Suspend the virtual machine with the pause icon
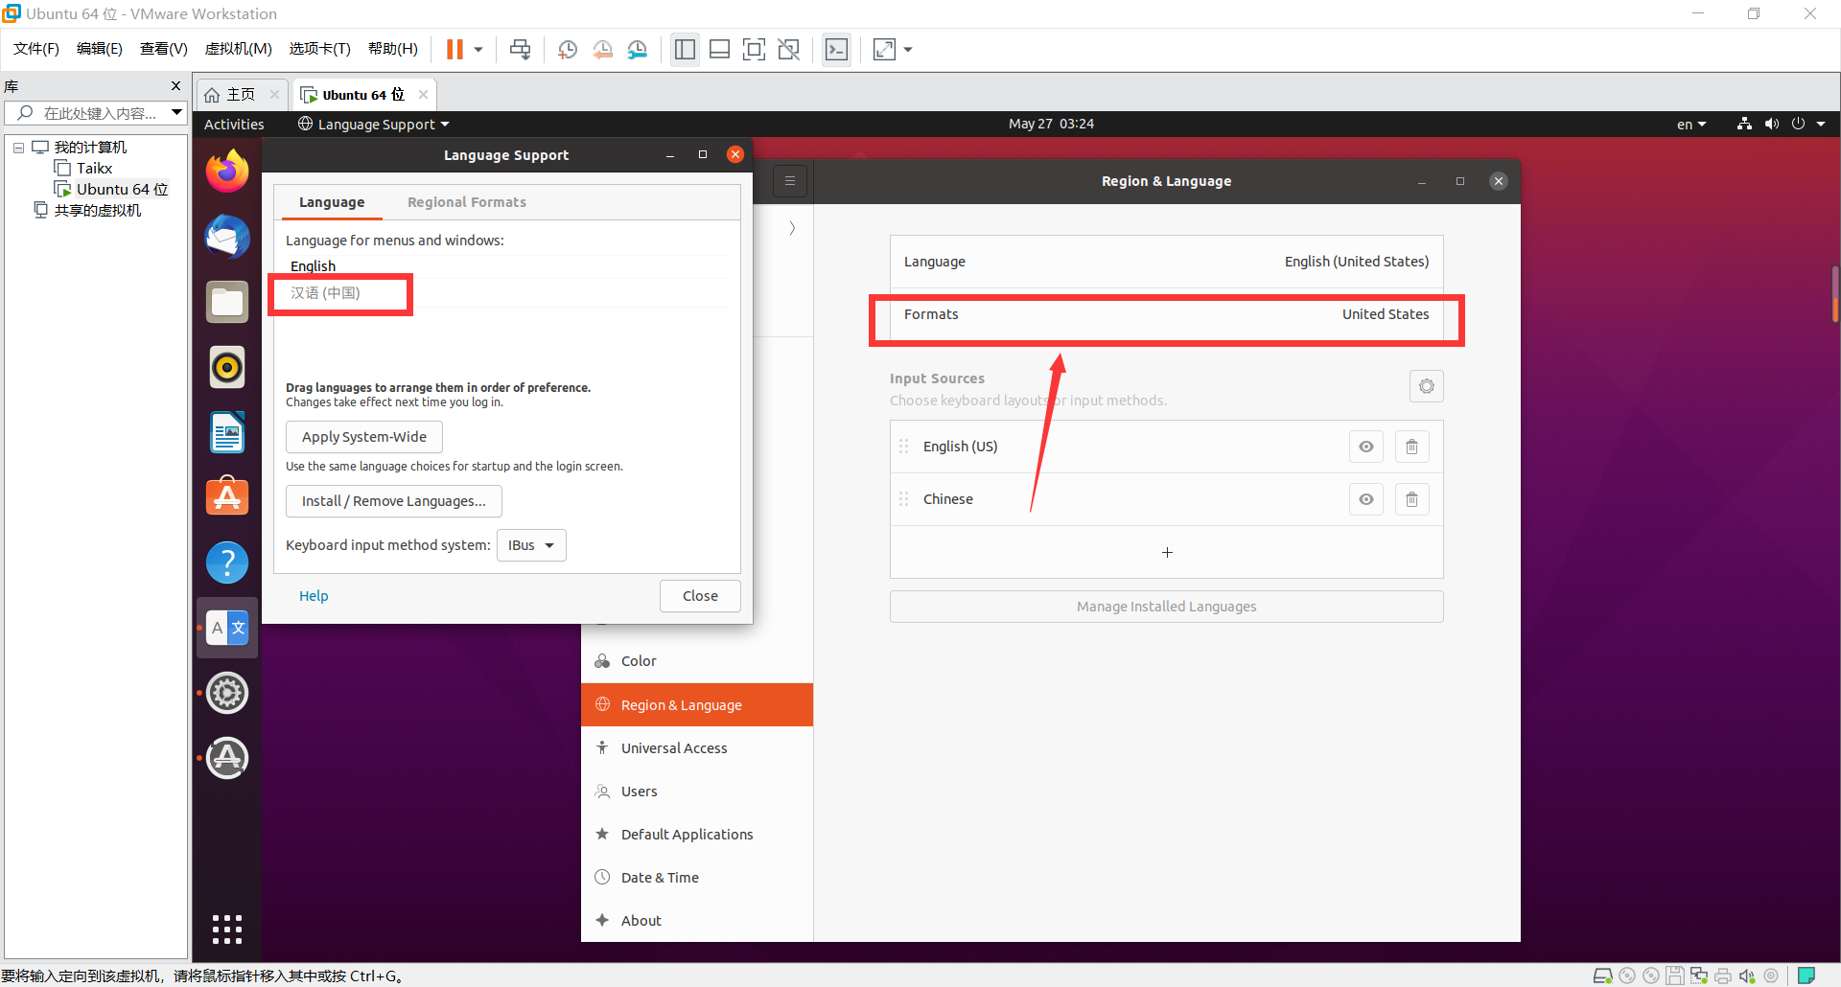This screenshot has height=987, width=1841. point(455,49)
